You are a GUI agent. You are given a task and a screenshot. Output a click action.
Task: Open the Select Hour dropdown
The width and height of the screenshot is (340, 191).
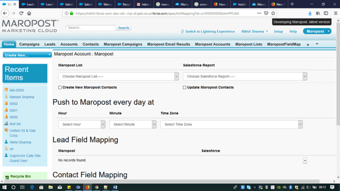coord(82,124)
